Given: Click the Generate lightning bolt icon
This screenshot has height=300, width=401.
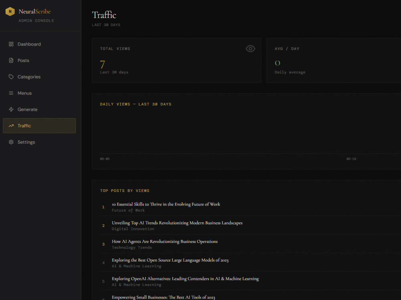Looking at the screenshot, I should tap(11, 110).
